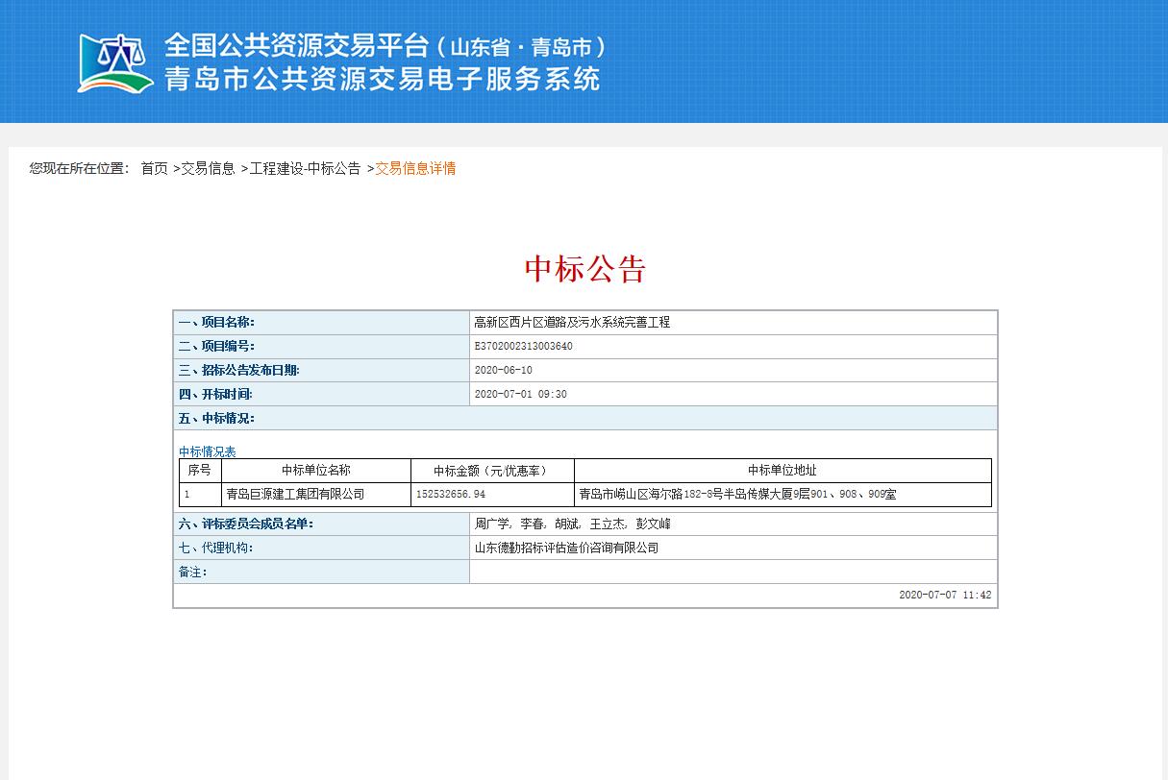Click the platform scales logo icon
This screenshot has width=1168, height=780.
pos(115,63)
